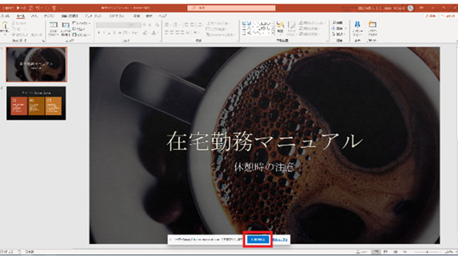Open the slide Layout dropdown
This screenshot has height=258, width=458.
(82, 23)
